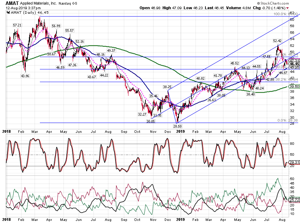Image resolution: width=300 pixels, height=223 pixels.
Task: Click the 43.96 low price label
Action: 25,76
